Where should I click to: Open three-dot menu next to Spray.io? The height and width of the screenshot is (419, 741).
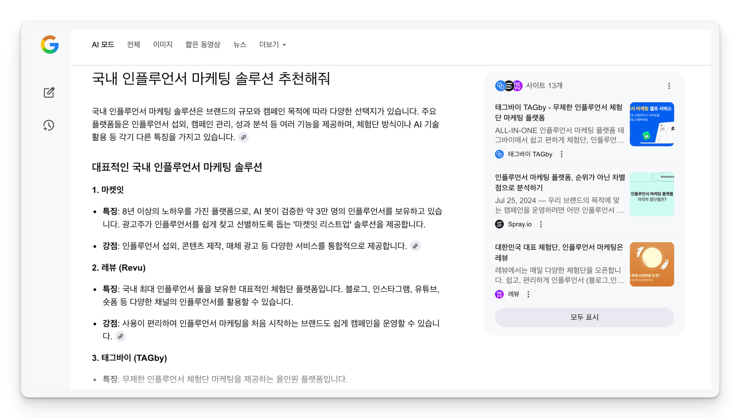pyautogui.click(x=541, y=224)
